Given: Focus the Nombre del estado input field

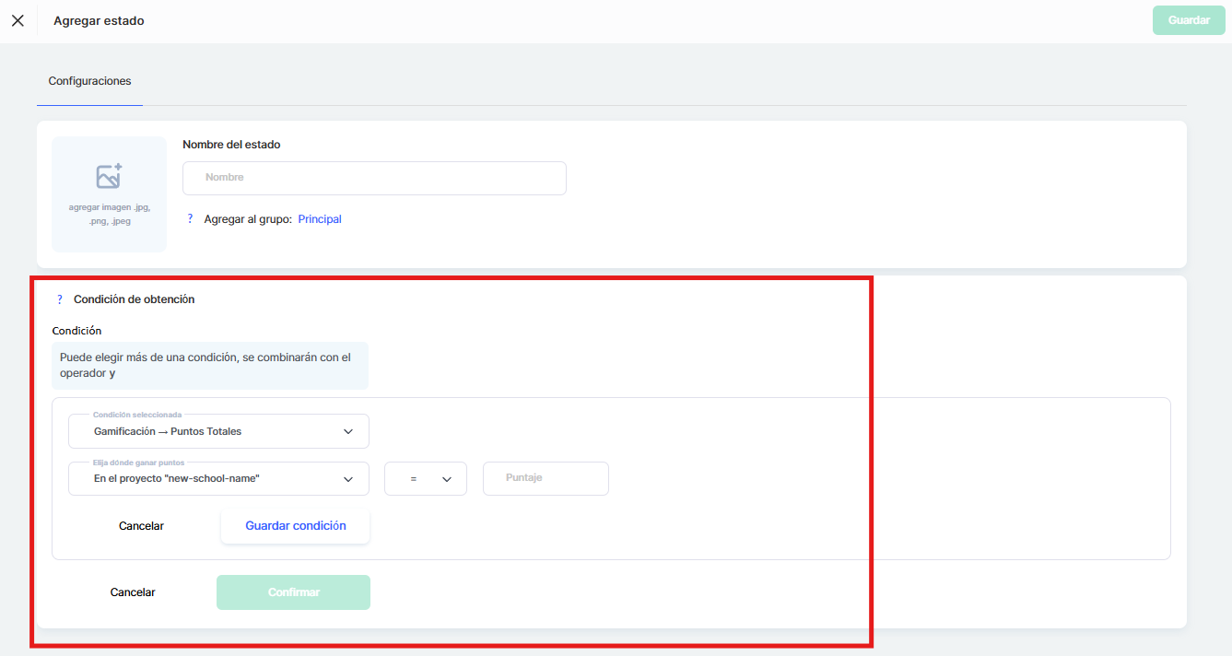Looking at the screenshot, I should point(374,178).
